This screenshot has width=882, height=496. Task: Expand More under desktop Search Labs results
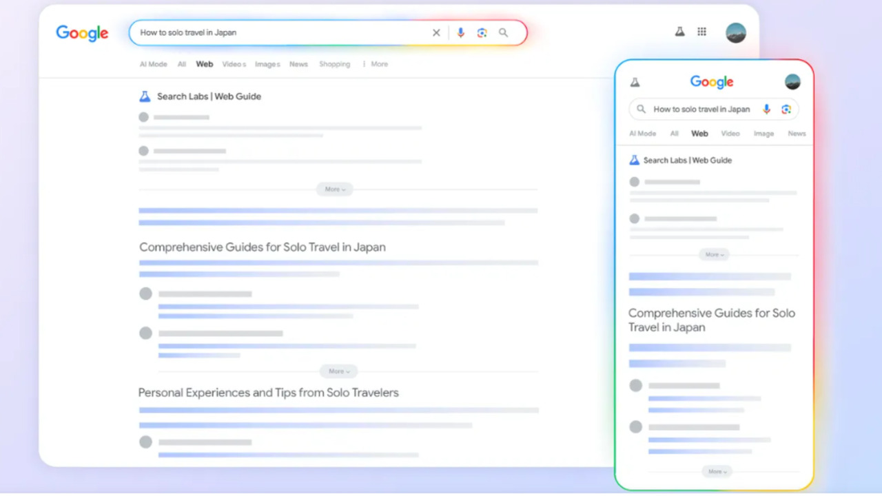[x=335, y=189]
